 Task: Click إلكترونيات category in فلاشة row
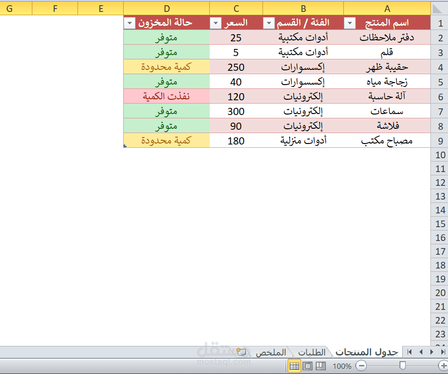303,125
